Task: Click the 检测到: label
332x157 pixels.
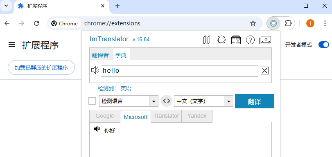Action: tap(107, 88)
